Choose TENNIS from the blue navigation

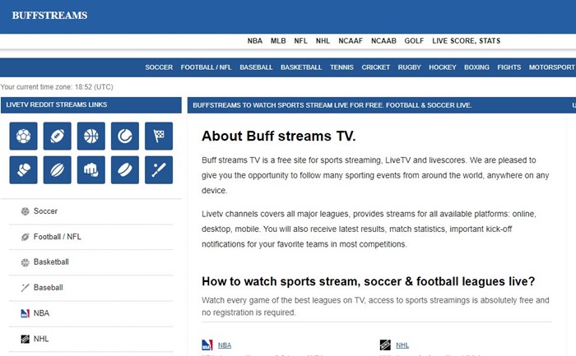341,67
